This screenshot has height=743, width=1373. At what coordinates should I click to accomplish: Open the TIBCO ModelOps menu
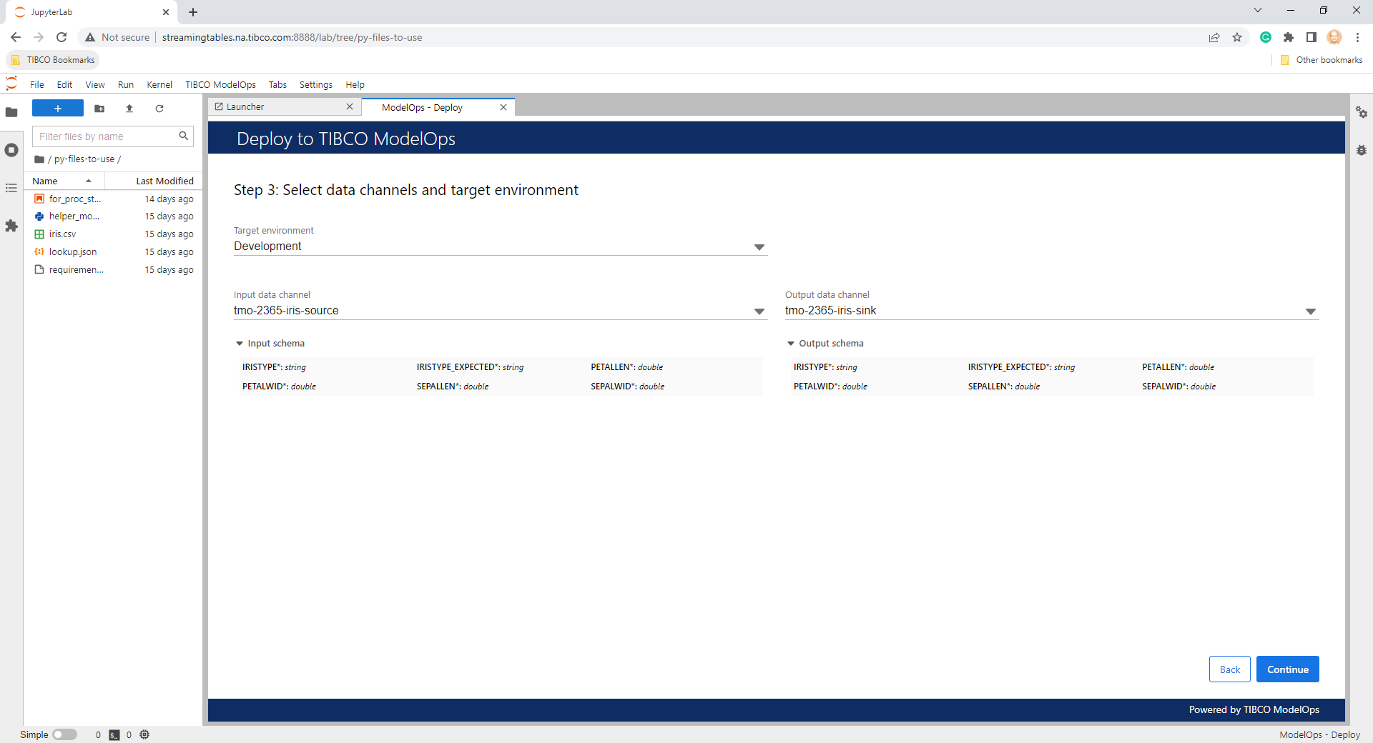(220, 84)
